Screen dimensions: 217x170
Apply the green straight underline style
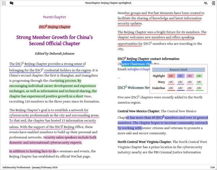[x=199, y=88]
